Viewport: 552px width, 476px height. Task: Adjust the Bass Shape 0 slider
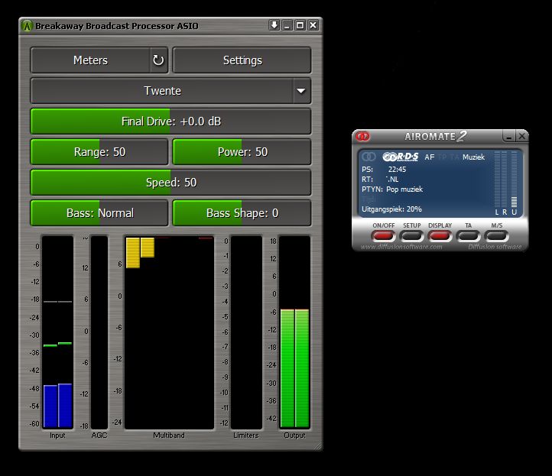coord(242,213)
